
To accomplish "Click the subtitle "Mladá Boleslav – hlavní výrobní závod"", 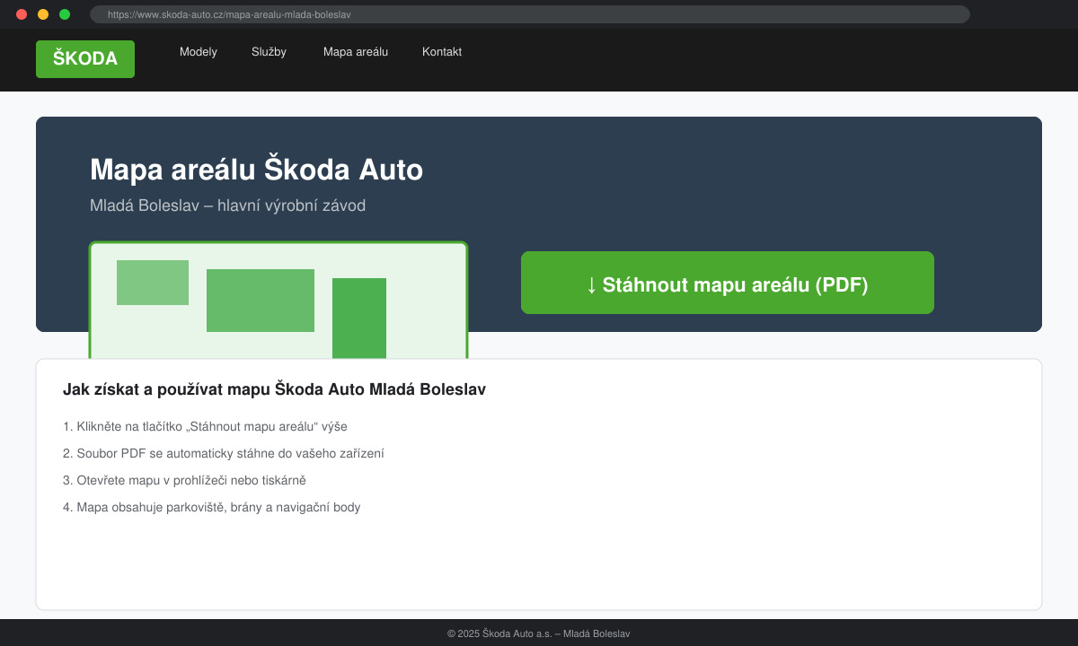I will (x=227, y=205).
